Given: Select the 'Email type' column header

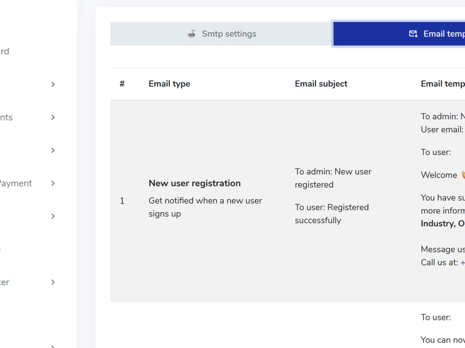Looking at the screenshot, I should point(169,84).
